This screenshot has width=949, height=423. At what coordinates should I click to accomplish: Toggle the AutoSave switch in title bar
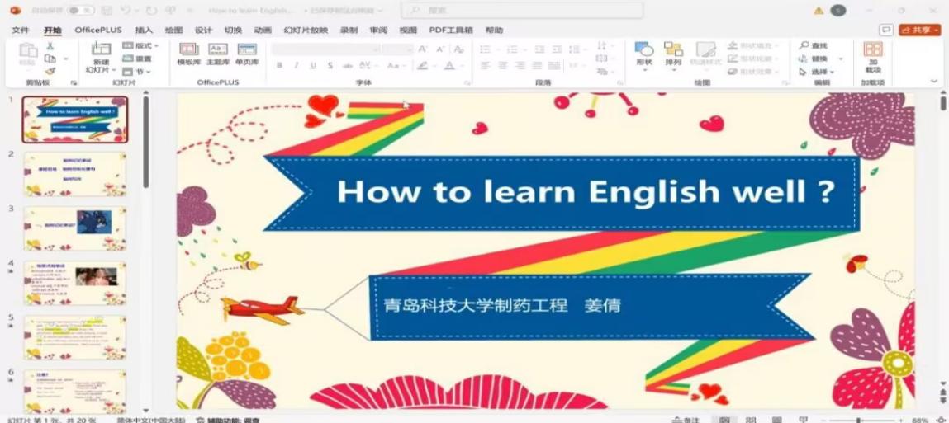79,11
